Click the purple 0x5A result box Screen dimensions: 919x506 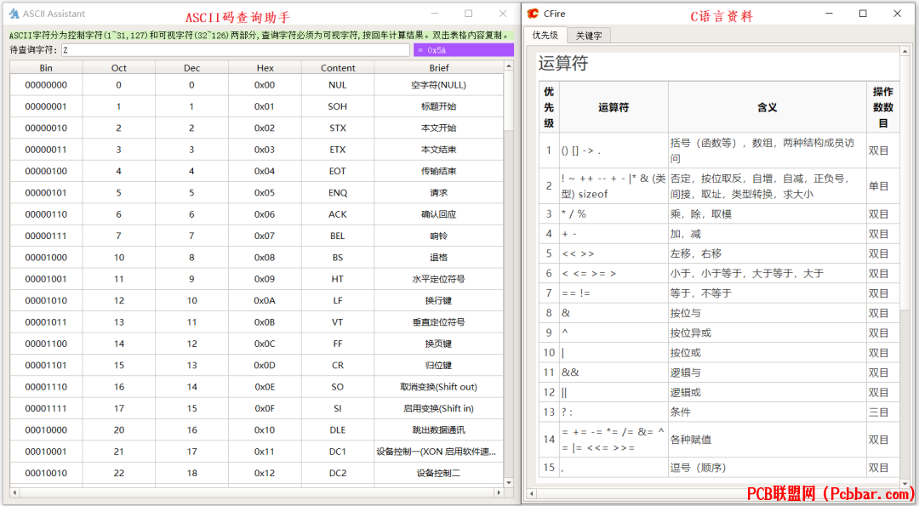pyautogui.click(x=464, y=50)
